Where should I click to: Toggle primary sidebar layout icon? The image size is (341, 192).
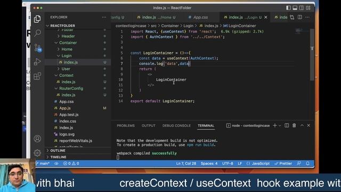click(288, 8)
